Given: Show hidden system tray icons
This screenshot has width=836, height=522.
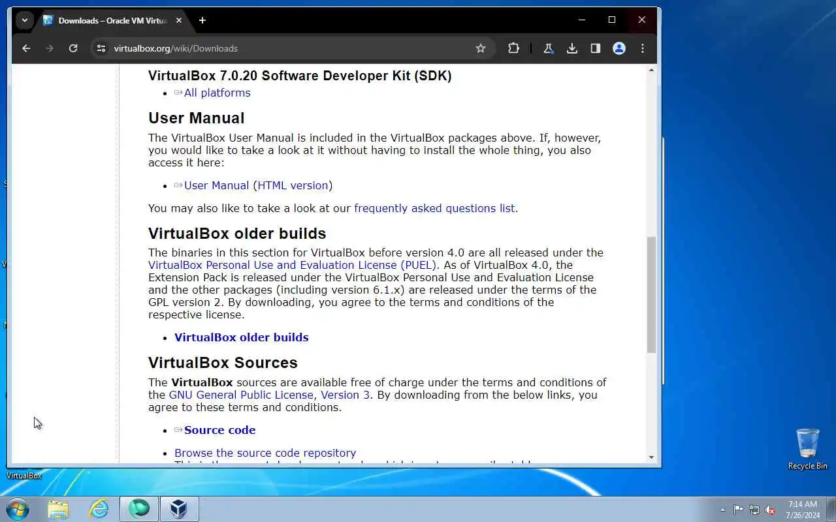Looking at the screenshot, I should click(x=722, y=510).
